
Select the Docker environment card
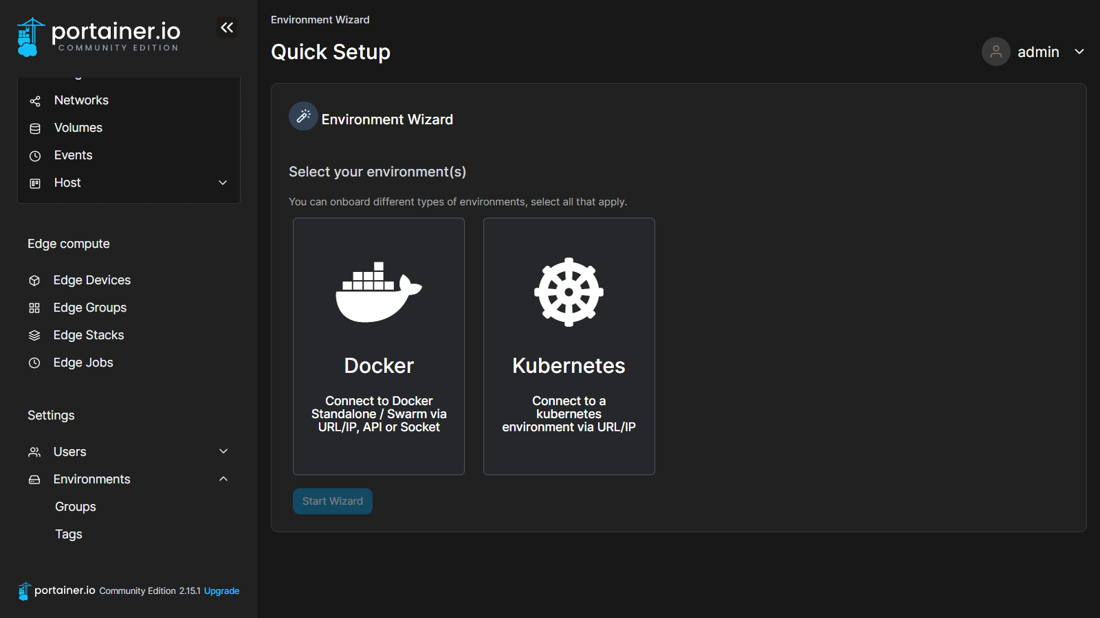(x=379, y=346)
